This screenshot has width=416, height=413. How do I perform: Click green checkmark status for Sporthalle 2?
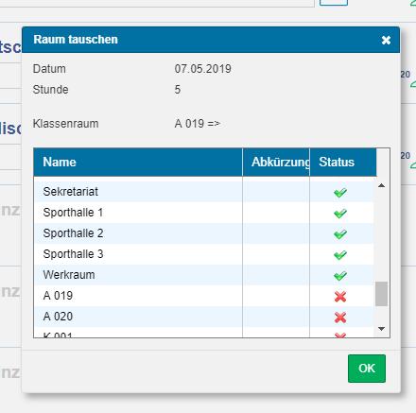coord(340,233)
